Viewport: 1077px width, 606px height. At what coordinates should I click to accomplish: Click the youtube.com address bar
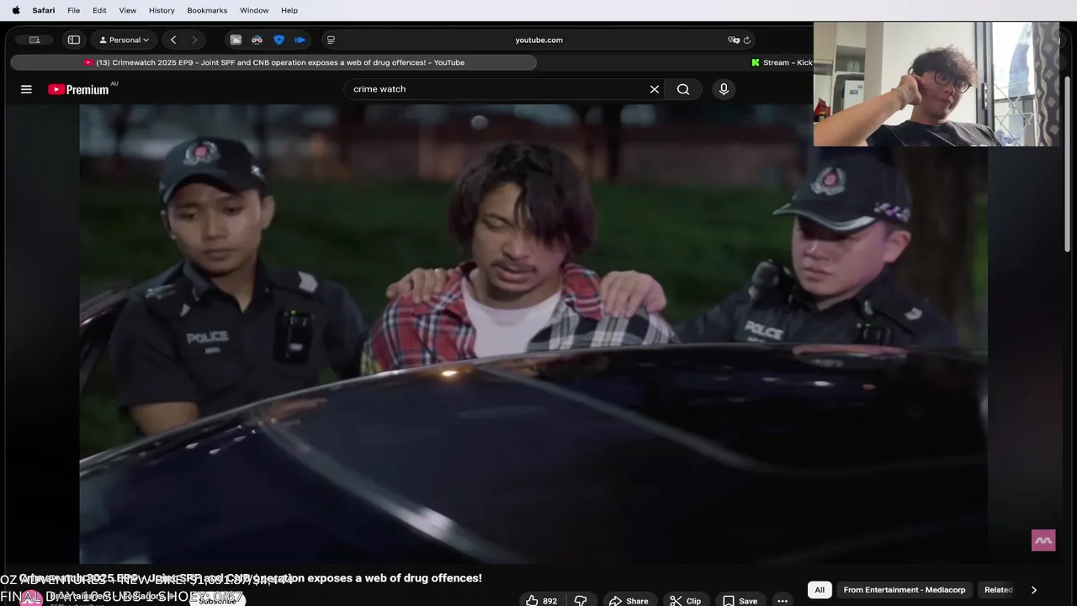(x=538, y=40)
